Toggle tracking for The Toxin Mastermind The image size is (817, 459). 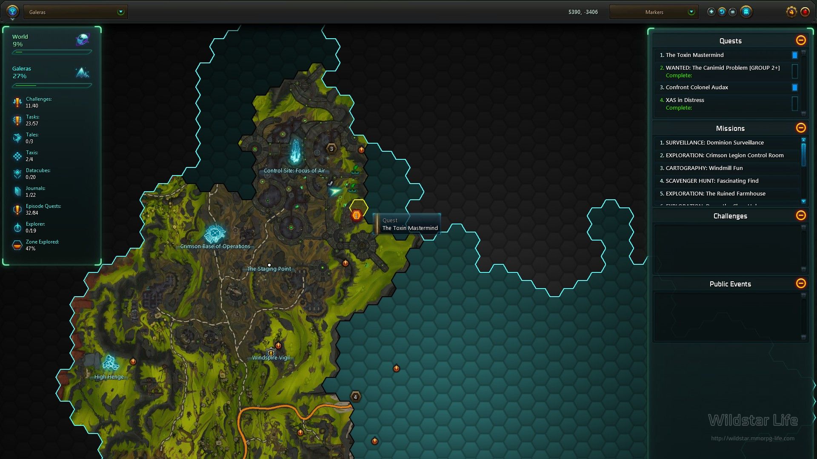[794, 55]
